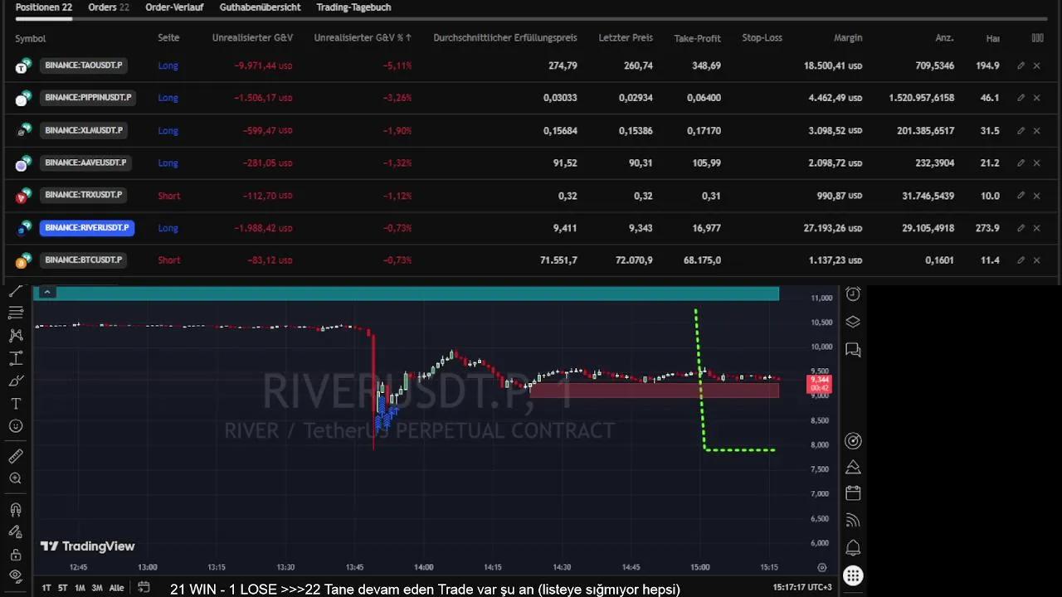The width and height of the screenshot is (1062, 597).
Task: Open the white apps grid button
Action: click(x=853, y=575)
